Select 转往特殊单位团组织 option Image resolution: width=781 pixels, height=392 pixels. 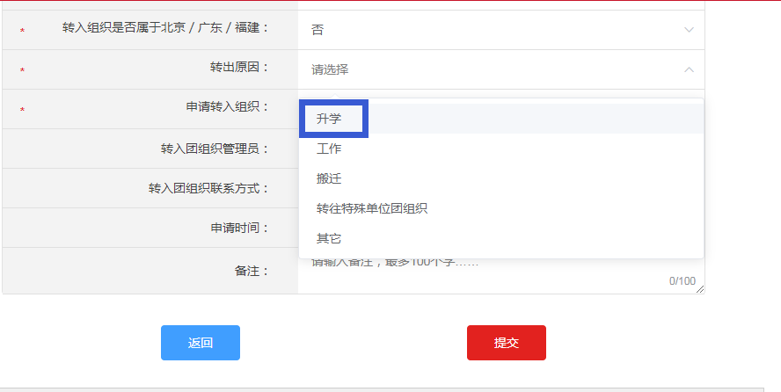tap(372, 208)
